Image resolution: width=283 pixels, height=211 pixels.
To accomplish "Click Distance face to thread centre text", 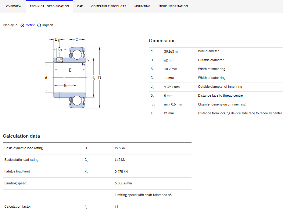I will click(x=220, y=95).
